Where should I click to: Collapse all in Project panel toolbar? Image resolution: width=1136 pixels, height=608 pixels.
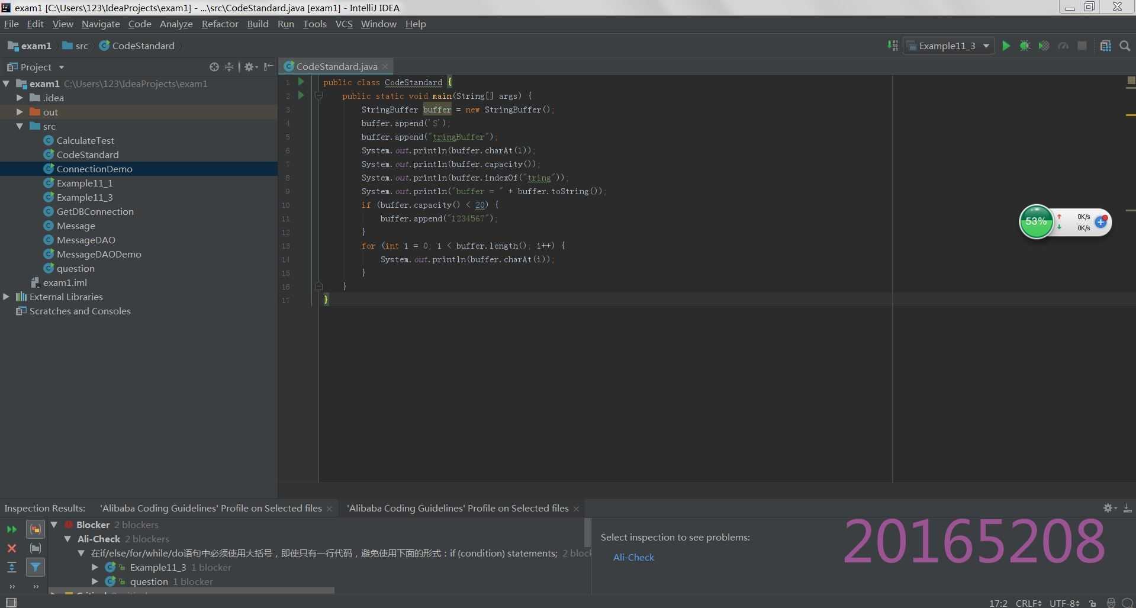pos(229,67)
